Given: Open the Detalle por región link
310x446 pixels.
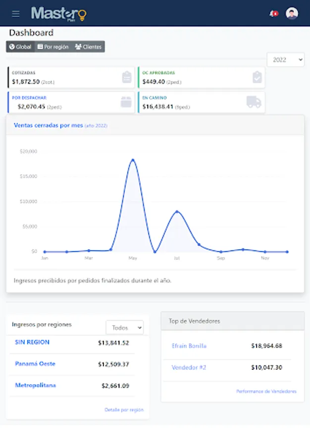Looking at the screenshot, I should click(124, 410).
